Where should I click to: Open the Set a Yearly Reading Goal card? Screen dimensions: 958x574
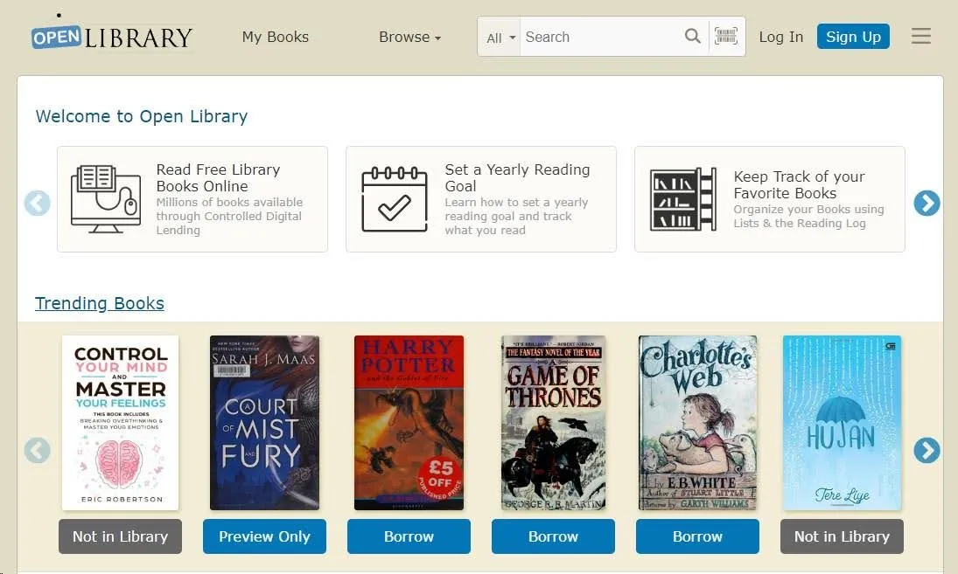click(x=481, y=199)
